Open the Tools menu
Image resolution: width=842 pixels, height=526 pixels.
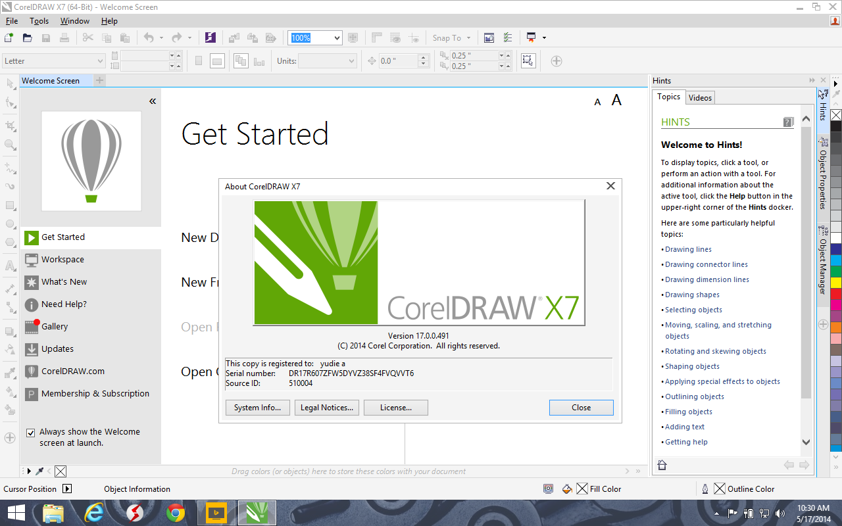point(39,20)
